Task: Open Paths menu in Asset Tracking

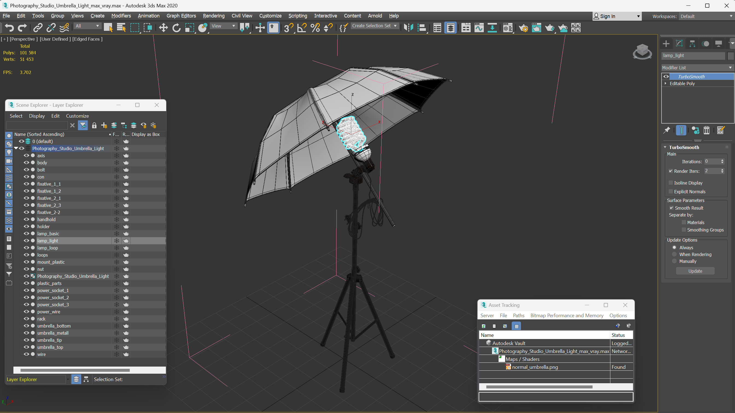Action: coord(518,316)
